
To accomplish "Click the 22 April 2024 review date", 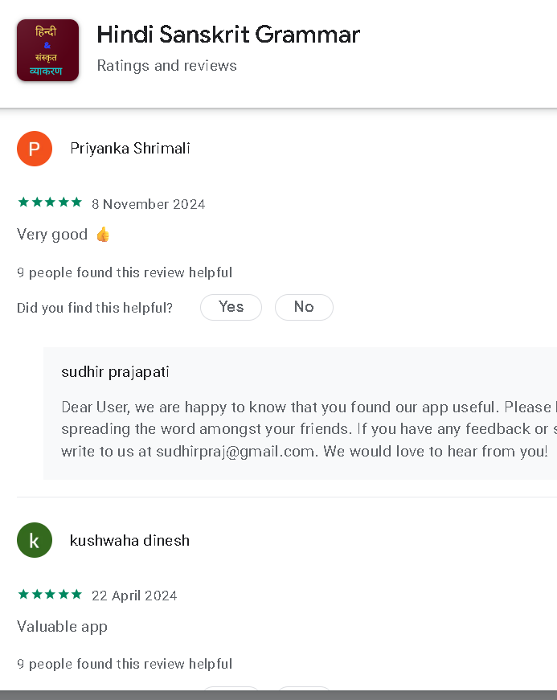I will [134, 596].
